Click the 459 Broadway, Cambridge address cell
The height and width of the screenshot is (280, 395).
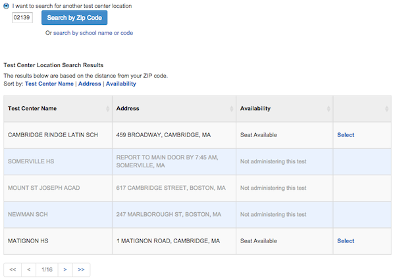163,135
